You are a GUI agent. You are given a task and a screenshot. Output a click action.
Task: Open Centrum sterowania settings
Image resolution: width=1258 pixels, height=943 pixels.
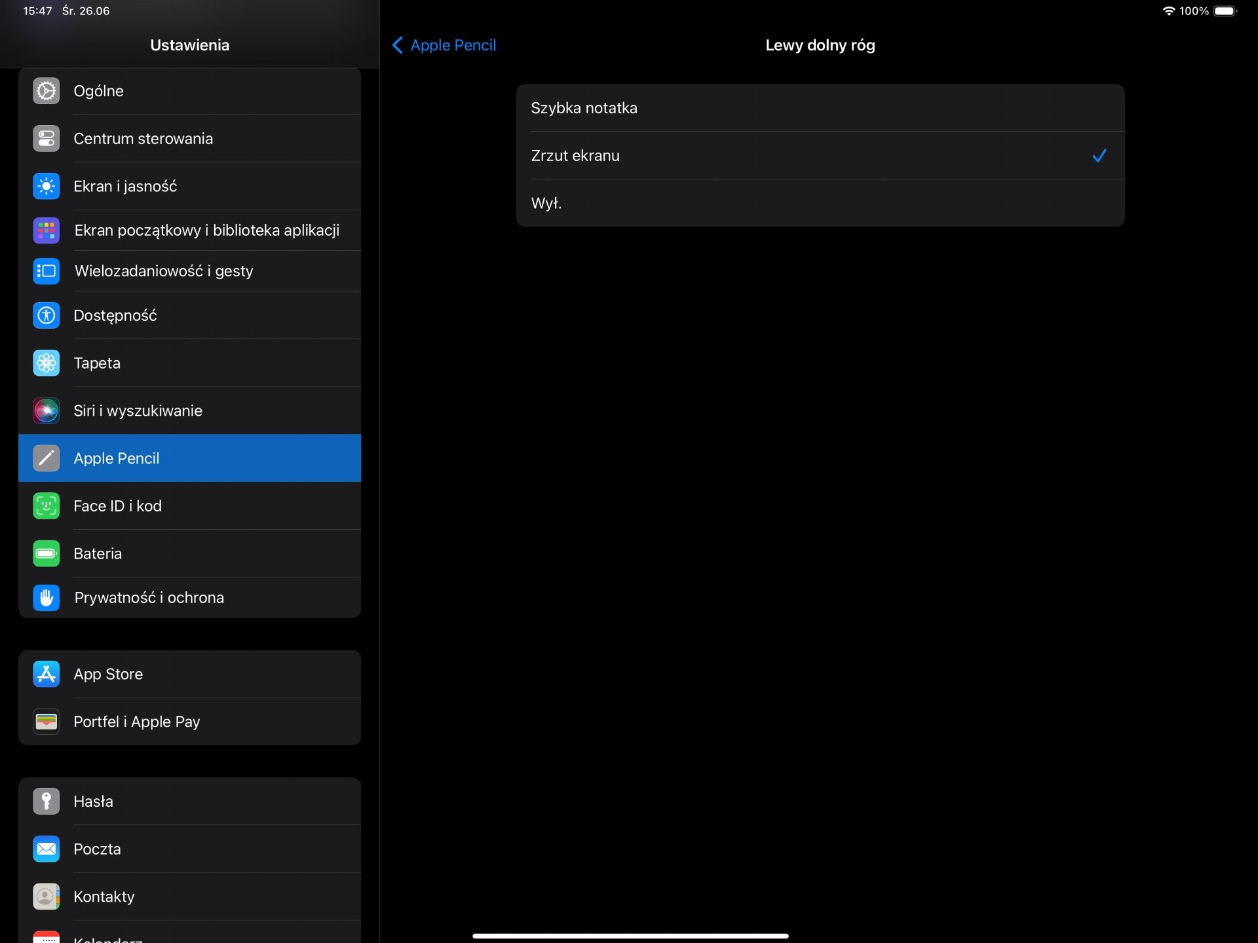click(190, 139)
